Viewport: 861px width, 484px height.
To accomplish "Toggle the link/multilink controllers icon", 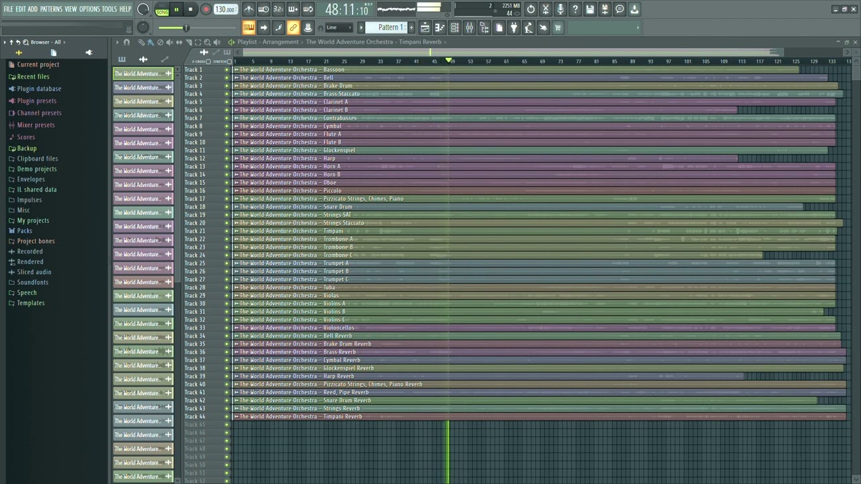I will tap(293, 28).
